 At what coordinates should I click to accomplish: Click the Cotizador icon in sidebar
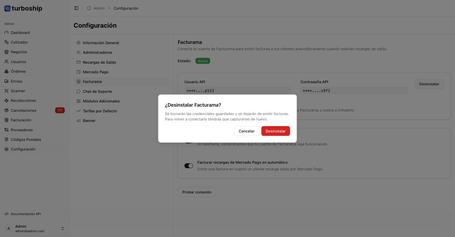click(7, 42)
